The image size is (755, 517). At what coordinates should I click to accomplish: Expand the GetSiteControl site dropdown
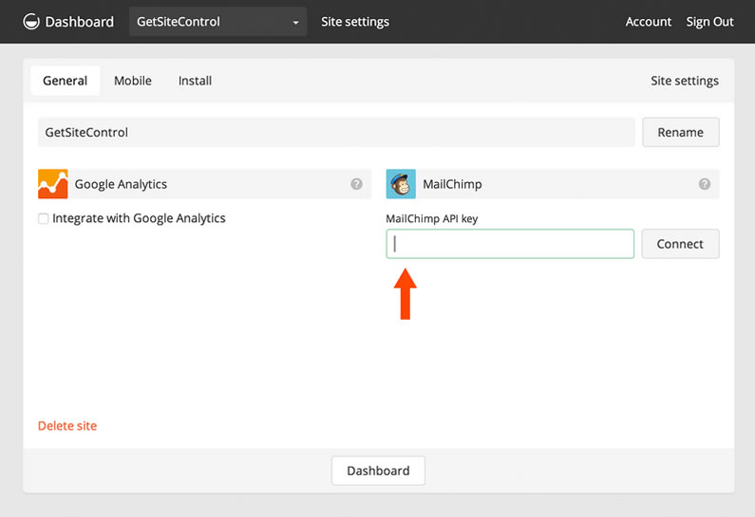(217, 22)
